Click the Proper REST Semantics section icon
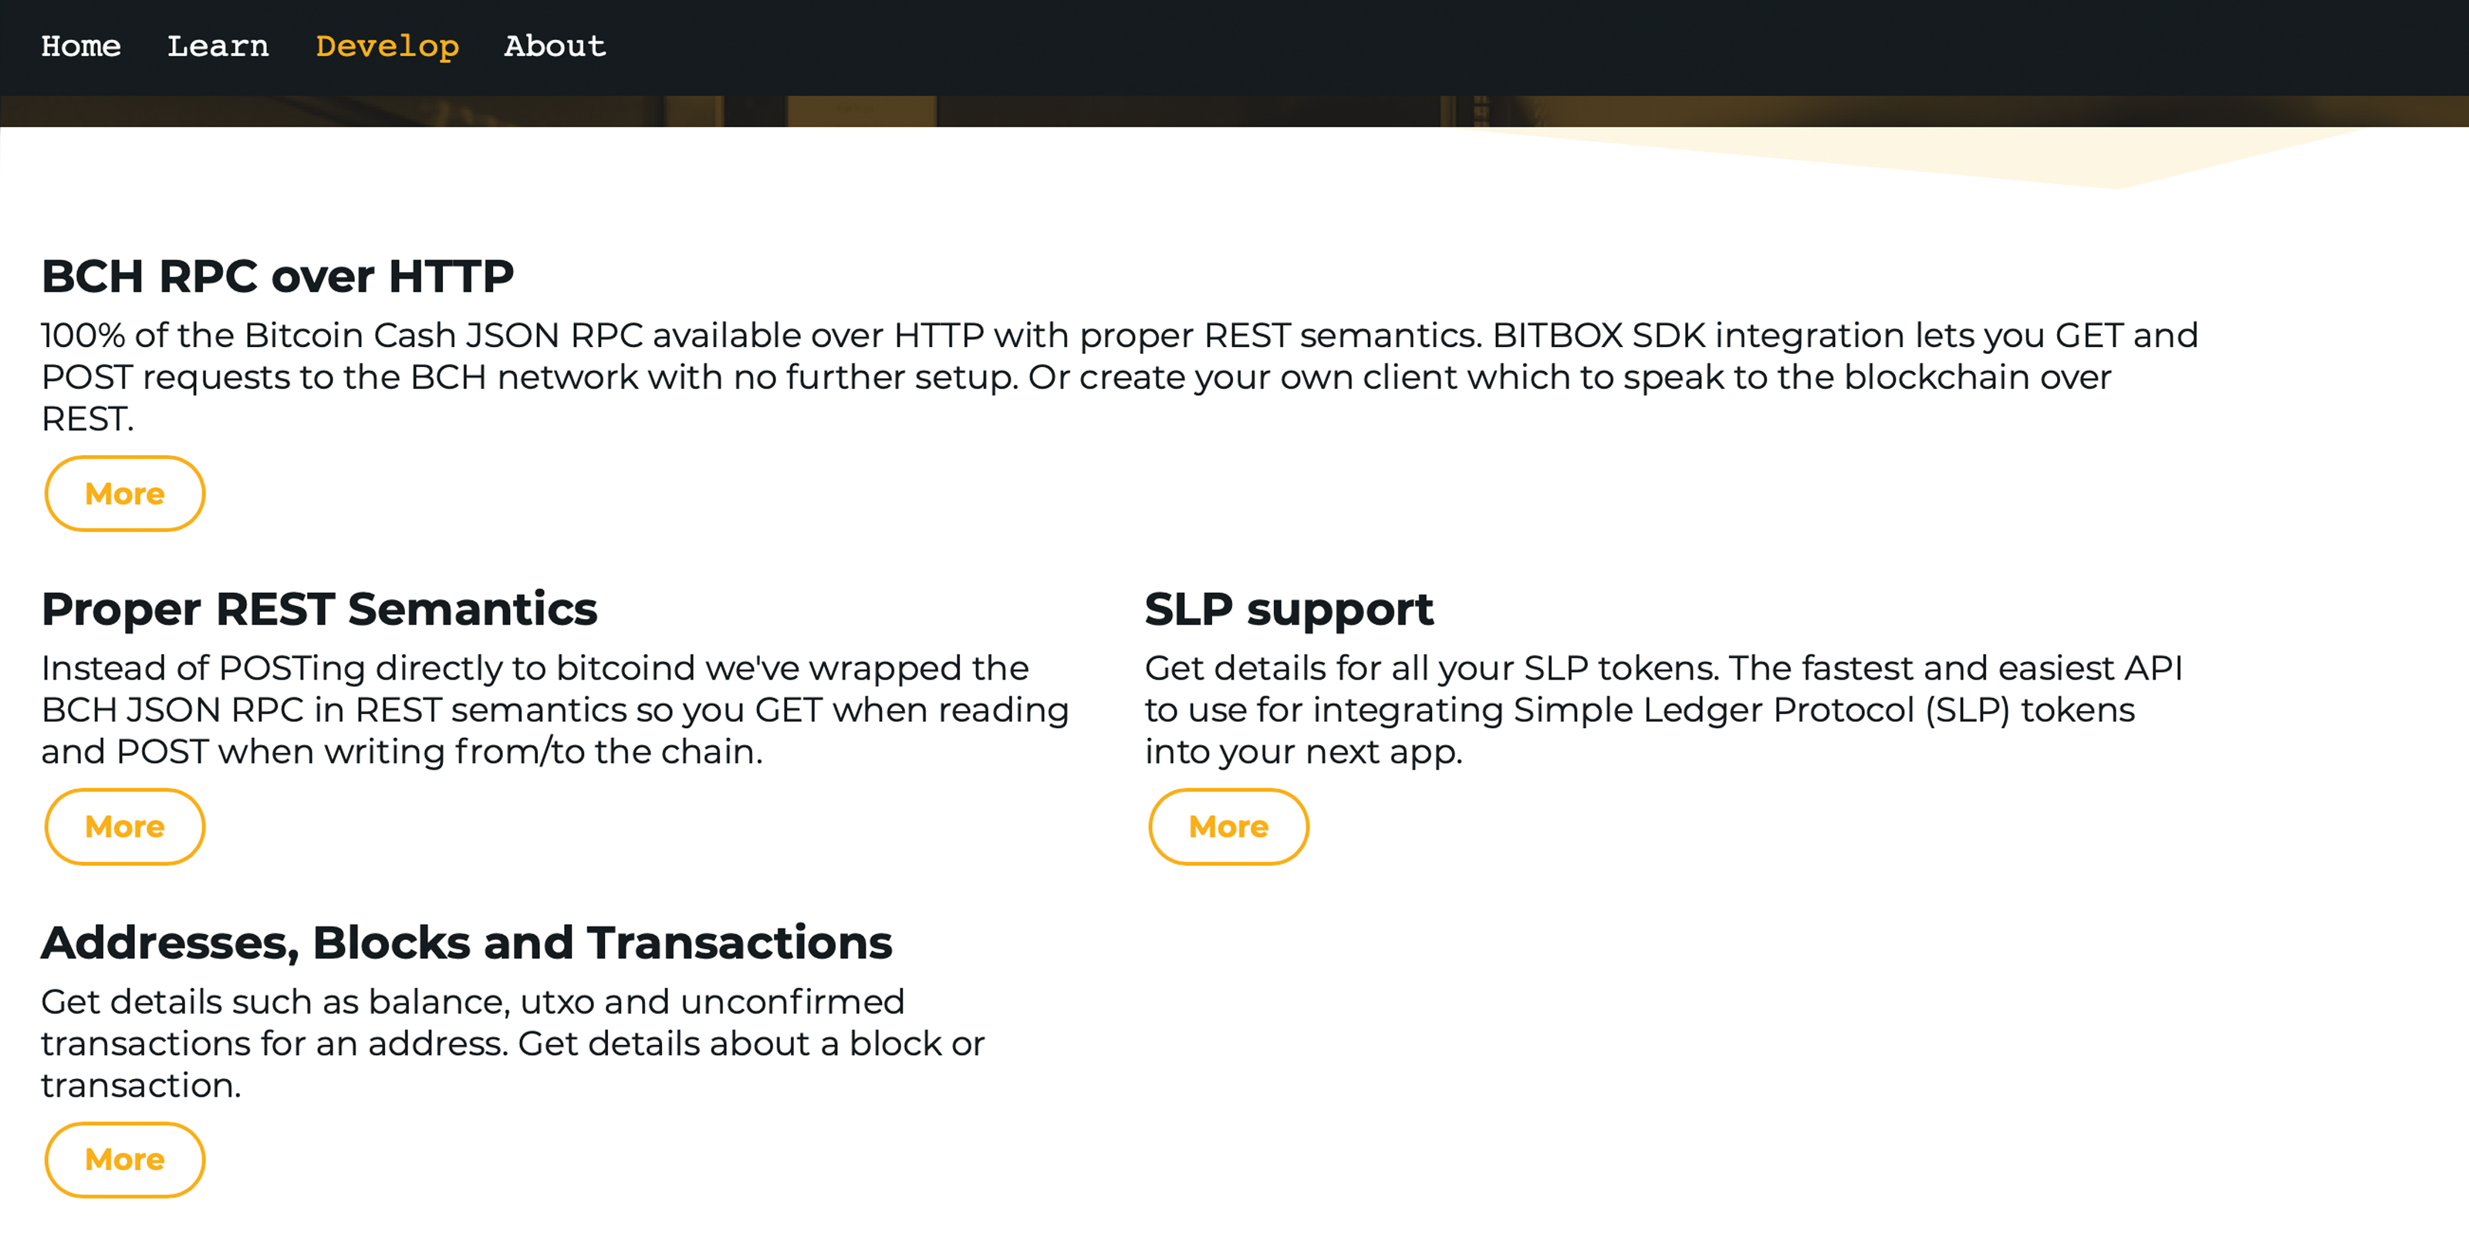The width and height of the screenshot is (2469, 1234). pyautogui.click(x=124, y=826)
